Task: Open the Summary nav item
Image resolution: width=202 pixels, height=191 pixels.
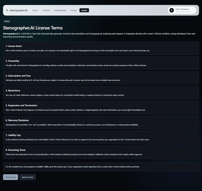Action: [x=46, y=10]
